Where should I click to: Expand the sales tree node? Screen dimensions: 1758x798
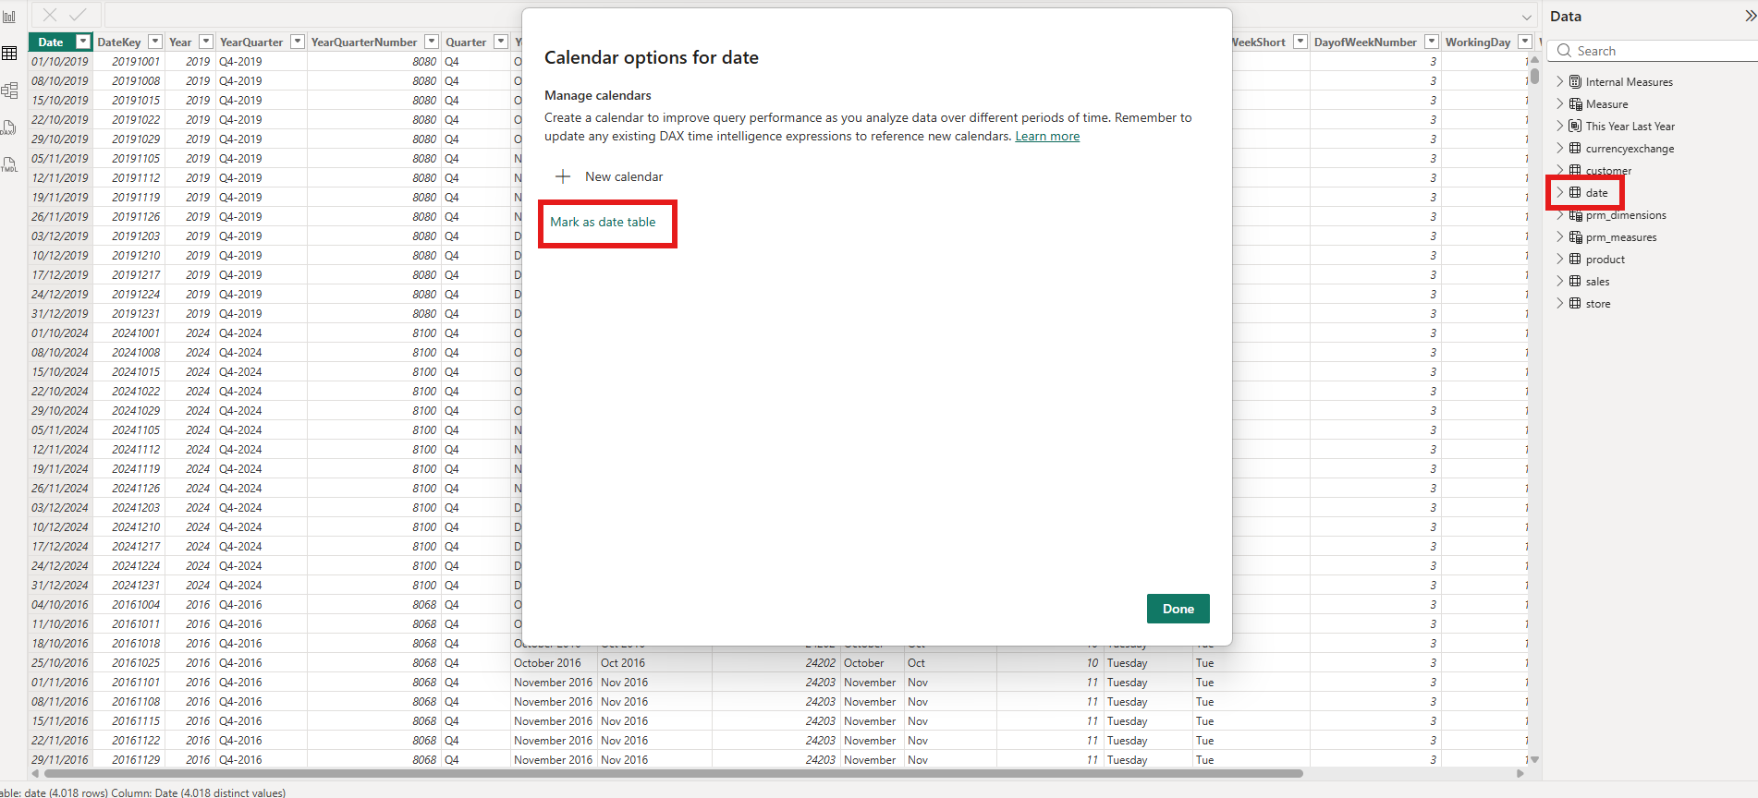tap(1560, 282)
